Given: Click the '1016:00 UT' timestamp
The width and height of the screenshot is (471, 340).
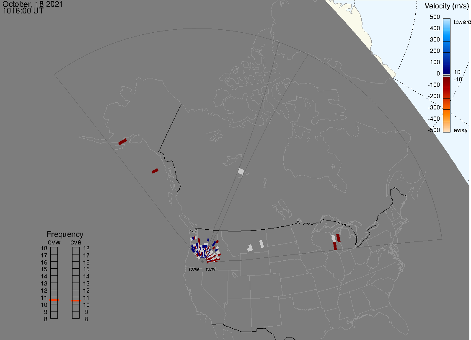Looking at the screenshot, I should point(23,10).
